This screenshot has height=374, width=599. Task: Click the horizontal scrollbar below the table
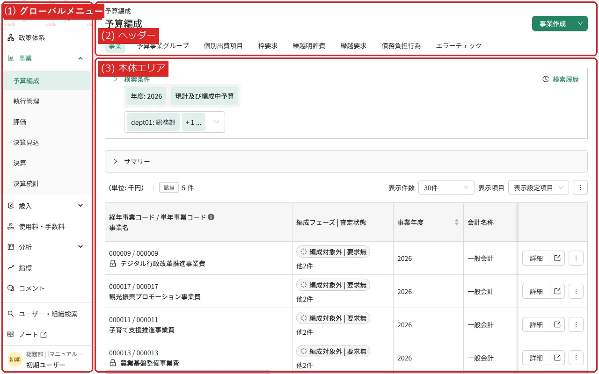tap(188, 372)
